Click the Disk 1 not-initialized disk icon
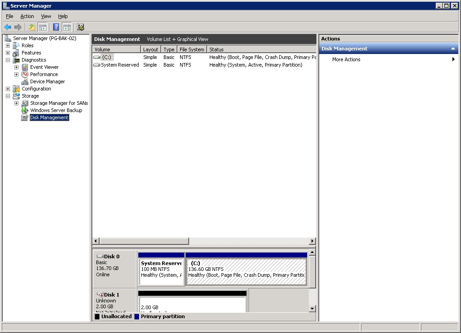Image resolution: width=461 pixels, height=333 pixels. point(100,295)
